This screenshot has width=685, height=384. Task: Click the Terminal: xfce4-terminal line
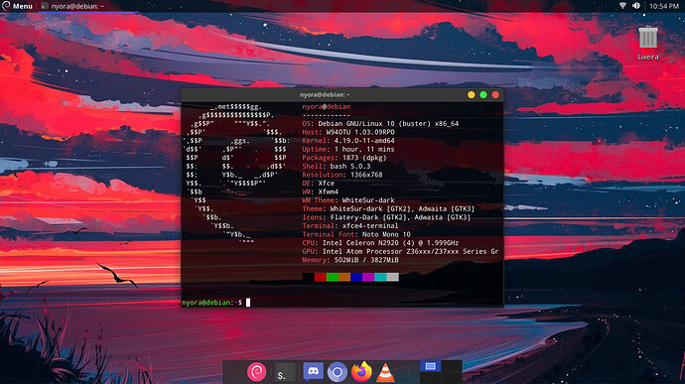(349, 226)
